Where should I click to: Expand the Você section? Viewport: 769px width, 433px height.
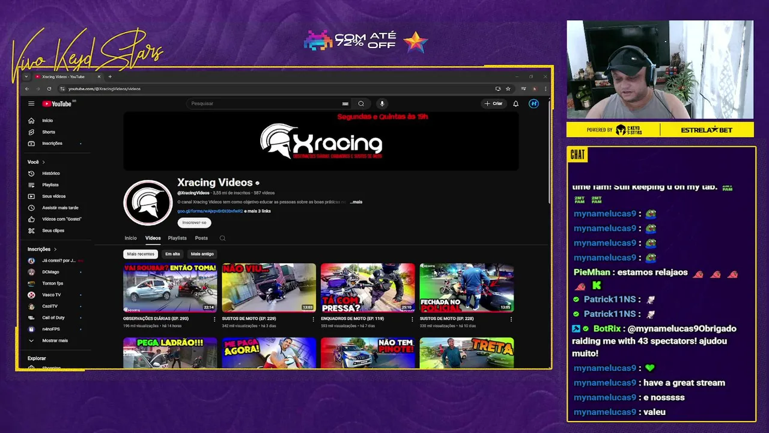(36, 162)
